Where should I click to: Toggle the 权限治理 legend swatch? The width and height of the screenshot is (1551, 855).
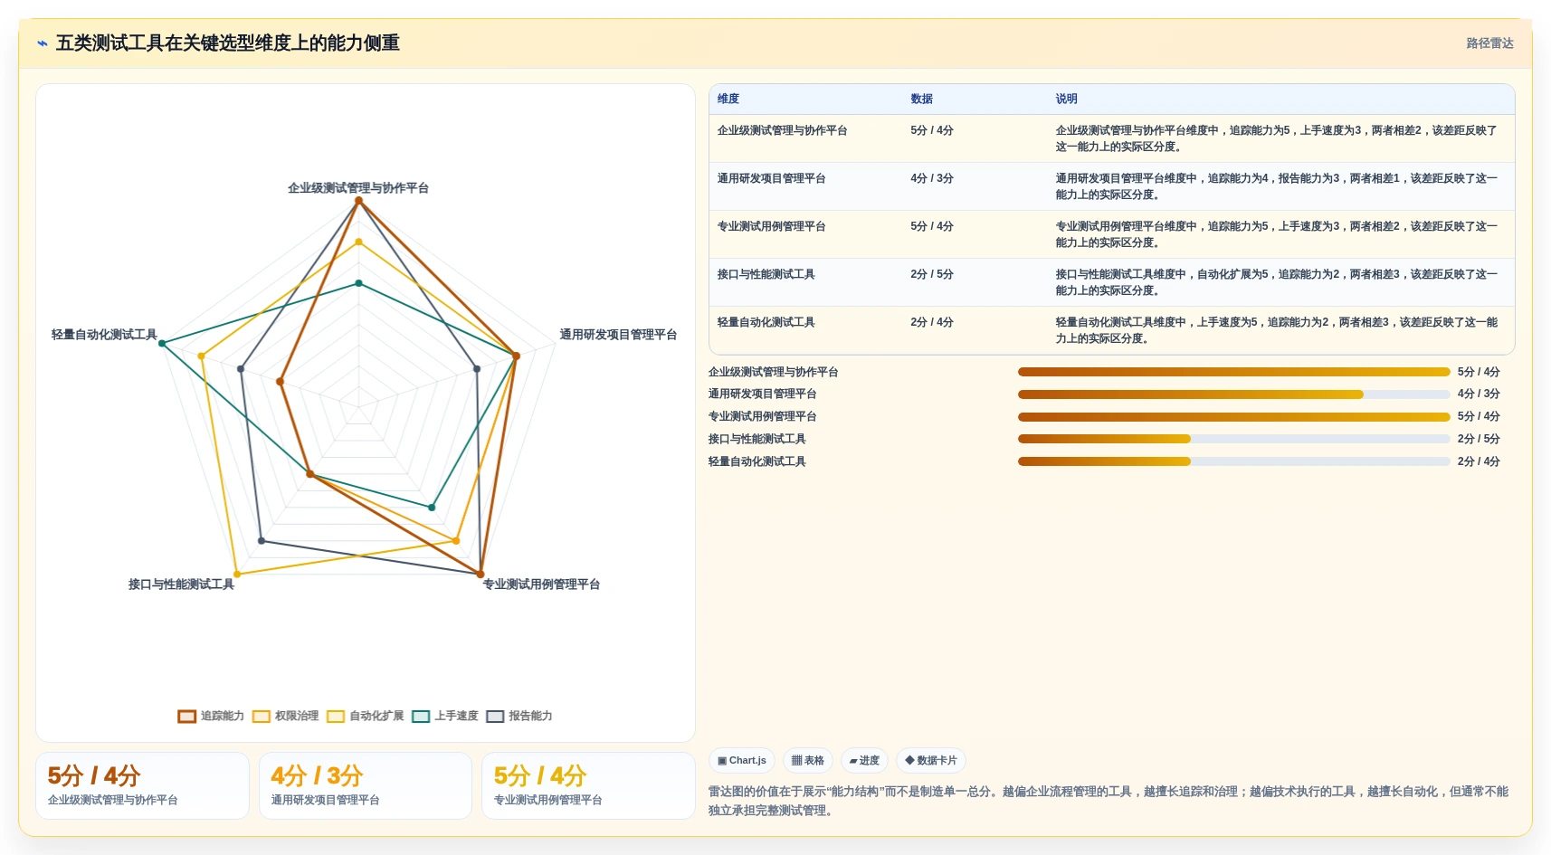(262, 717)
